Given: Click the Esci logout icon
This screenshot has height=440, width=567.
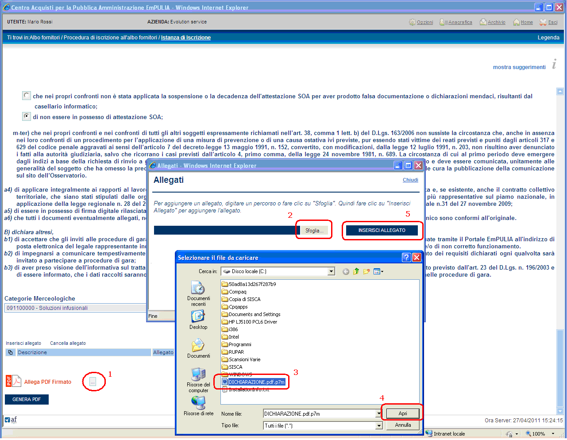Looking at the screenshot, I should [x=543, y=22].
